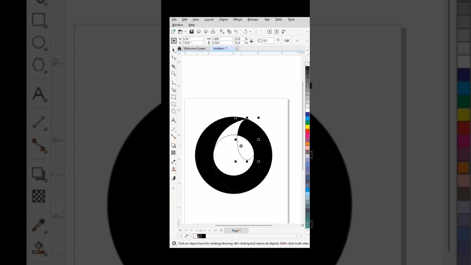
Task: Click the no-fill swatch in document palette
Action: click(x=195, y=236)
